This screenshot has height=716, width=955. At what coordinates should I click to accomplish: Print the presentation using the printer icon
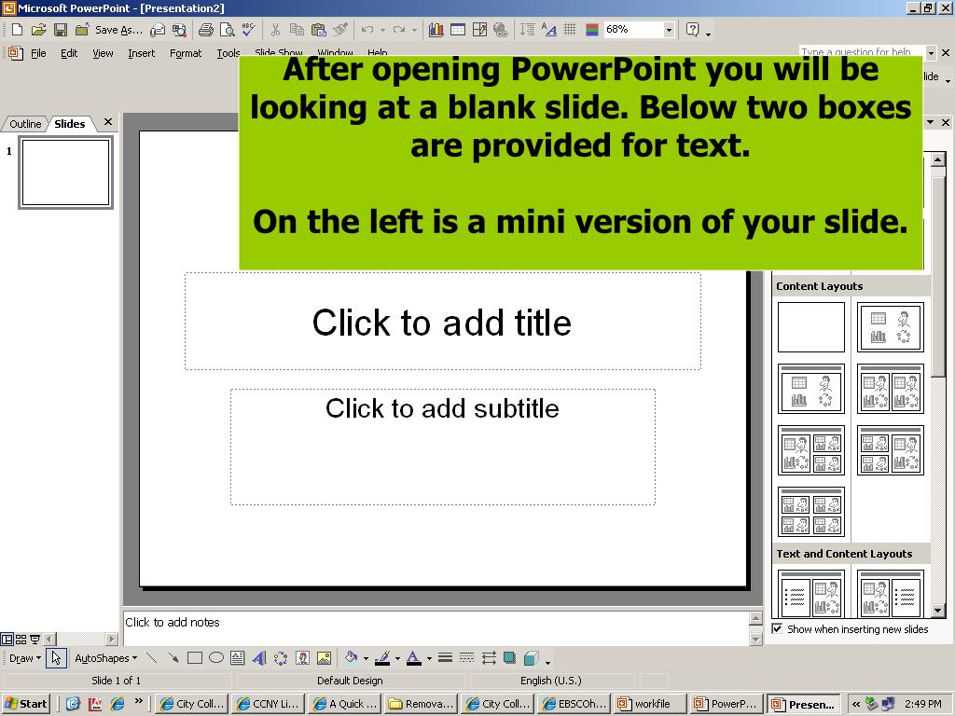coord(206,29)
